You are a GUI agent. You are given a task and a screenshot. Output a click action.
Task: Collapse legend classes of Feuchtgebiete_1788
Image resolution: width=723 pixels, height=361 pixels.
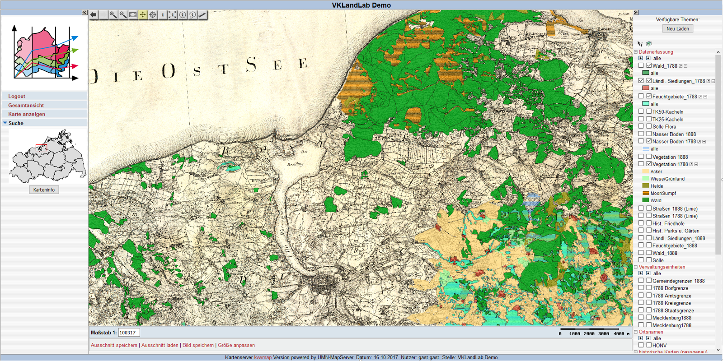705,97
